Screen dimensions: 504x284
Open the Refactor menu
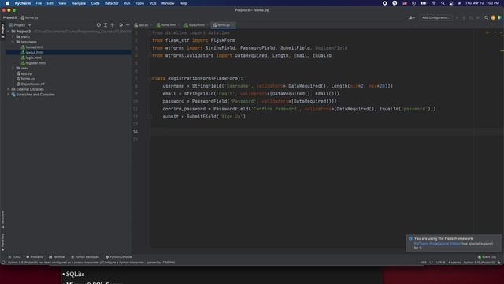pos(112,3)
